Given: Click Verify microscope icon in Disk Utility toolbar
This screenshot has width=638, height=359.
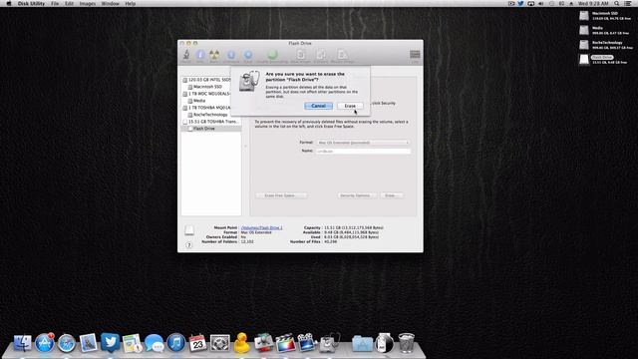Looking at the screenshot, I should [186, 55].
